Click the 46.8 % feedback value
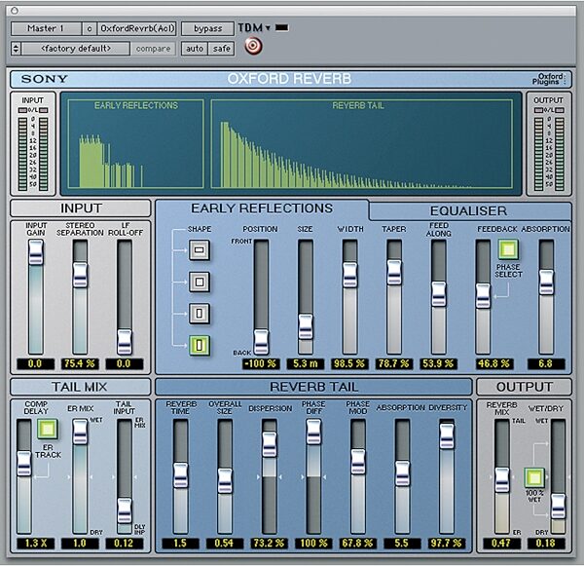584x566 pixels. point(493,363)
